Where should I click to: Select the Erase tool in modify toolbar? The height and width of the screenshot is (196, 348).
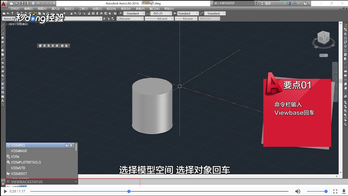pos(346,25)
